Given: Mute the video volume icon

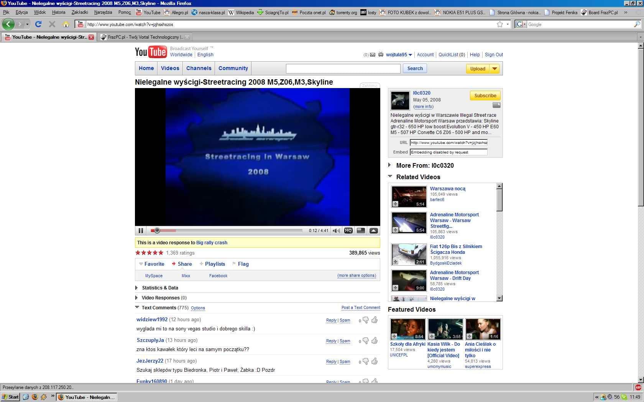Looking at the screenshot, I should pyautogui.click(x=336, y=230).
